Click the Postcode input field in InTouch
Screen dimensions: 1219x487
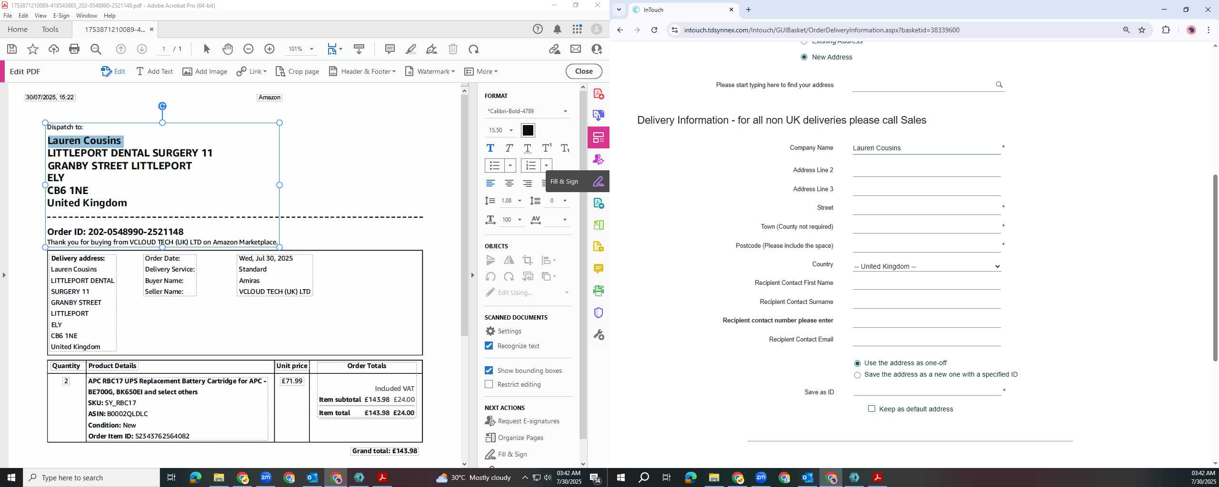pyautogui.click(x=927, y=246)
